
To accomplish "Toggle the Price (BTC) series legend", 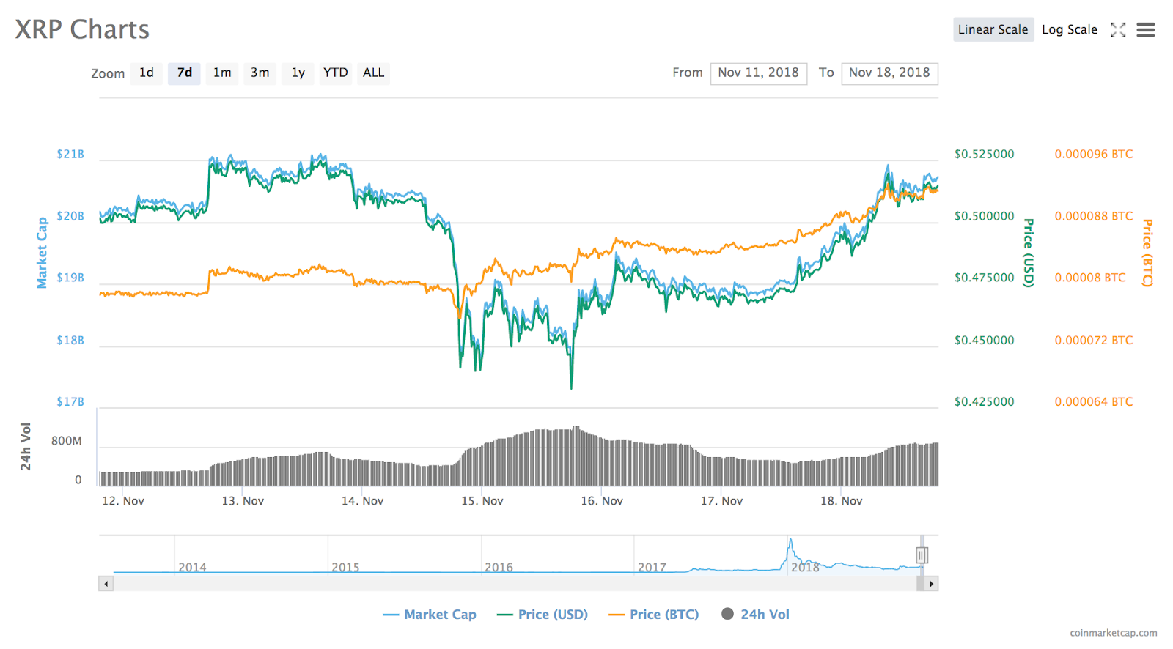I will pos(654,615).
